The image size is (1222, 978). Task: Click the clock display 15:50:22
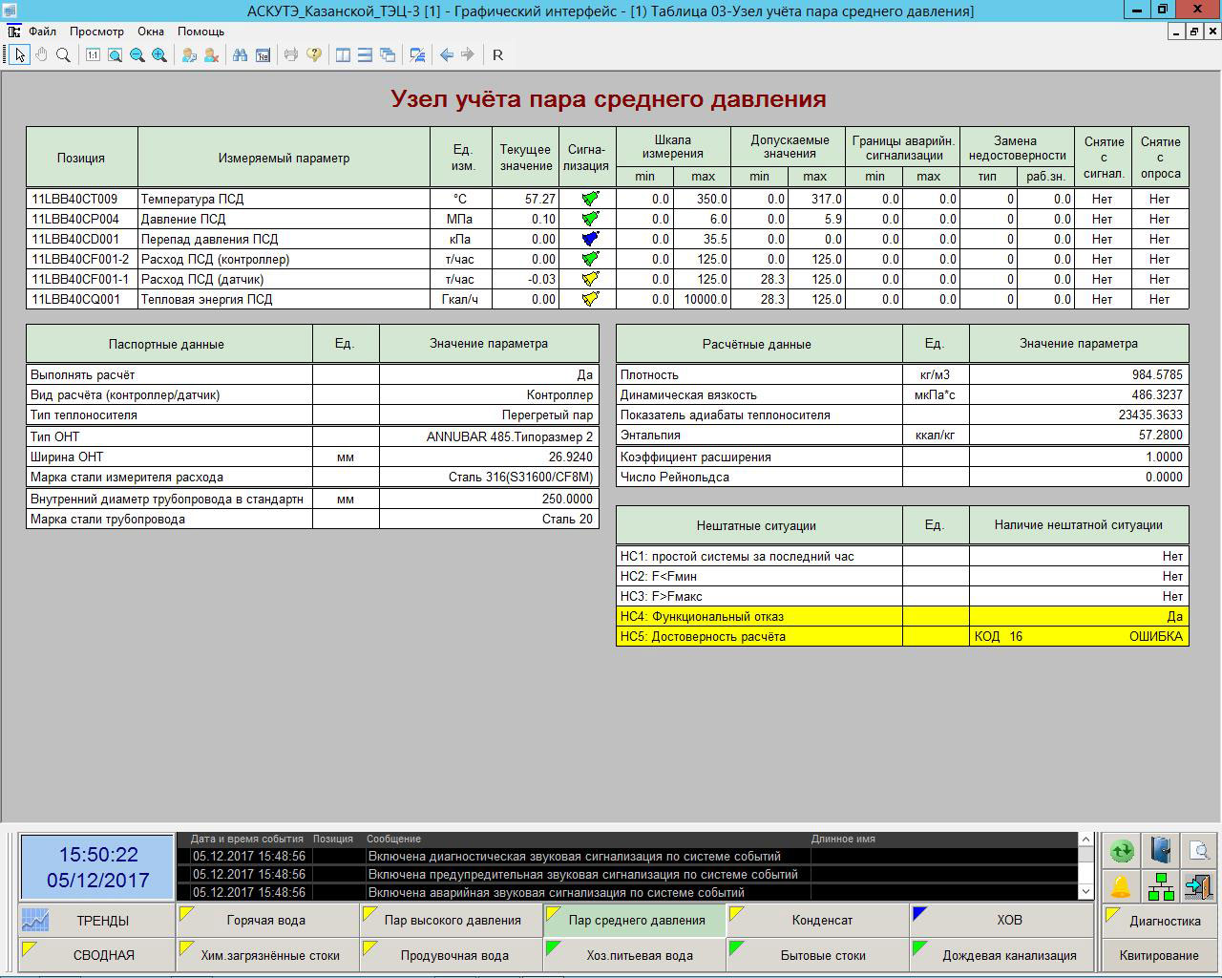click(x=98, y=855)
